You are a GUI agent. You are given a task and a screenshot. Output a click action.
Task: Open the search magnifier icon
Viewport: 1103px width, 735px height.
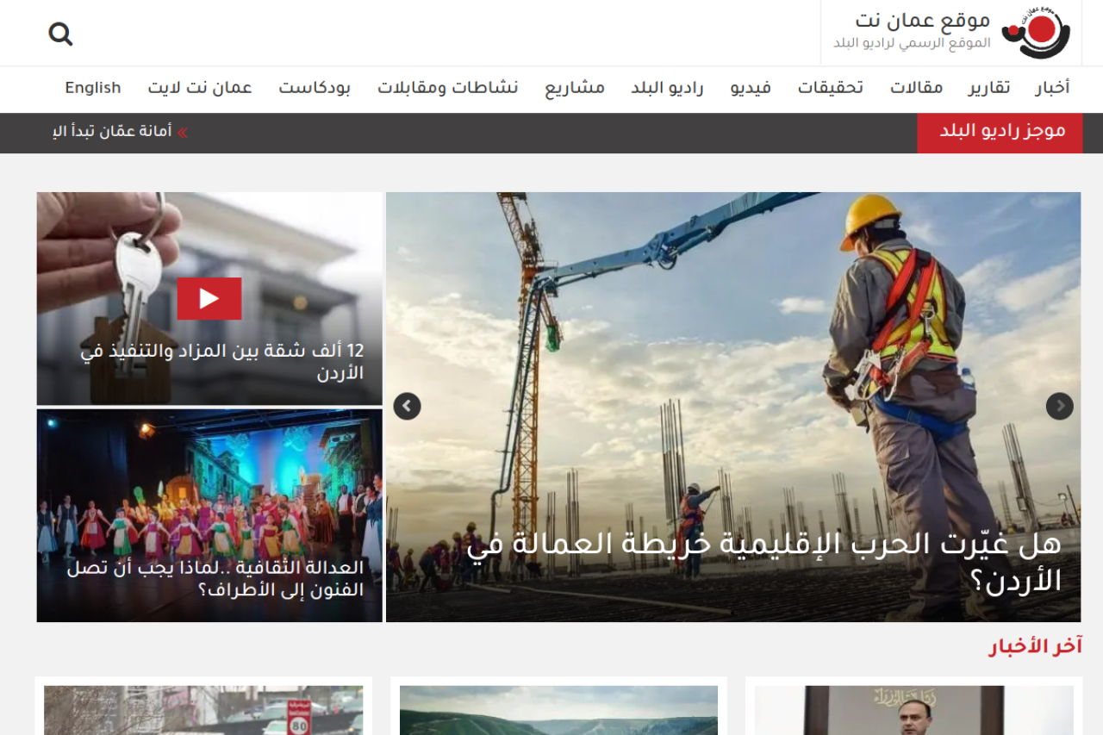60,34
